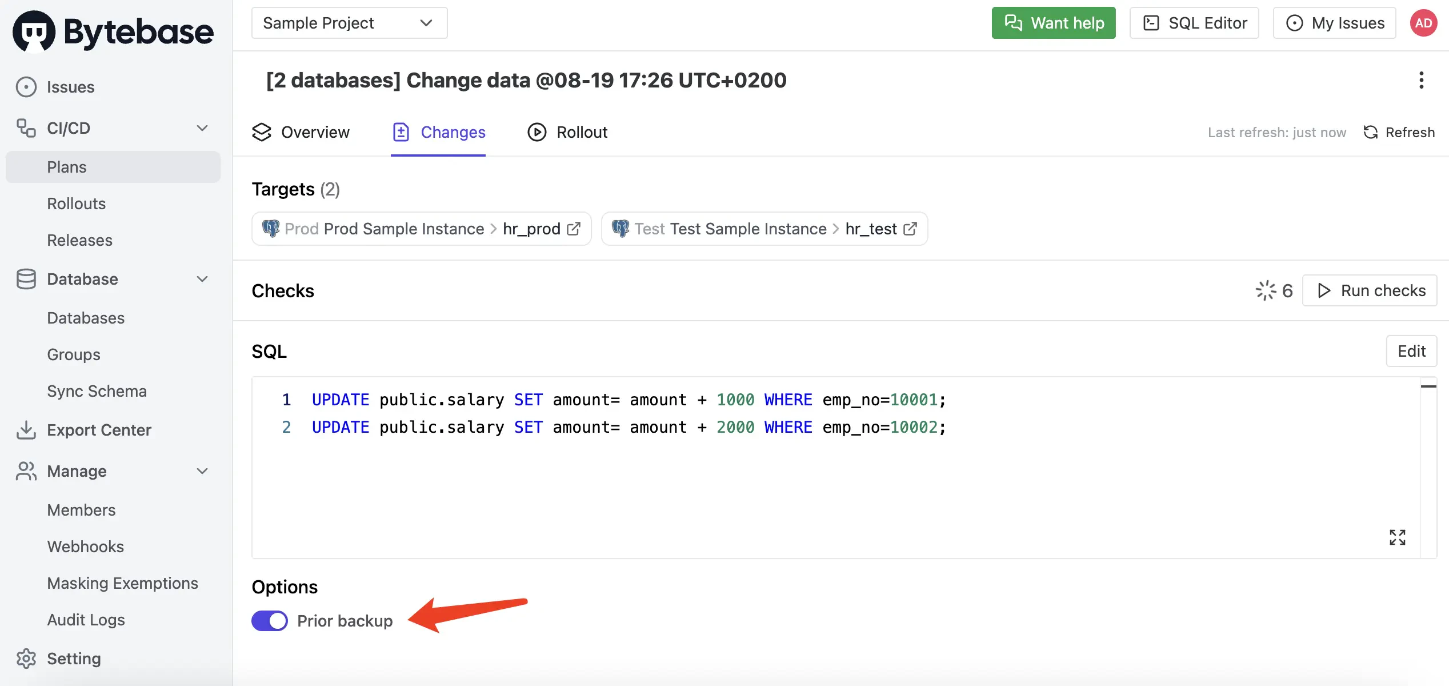
Task: Collapse the Database sidebar section
Action: point(202,279)
